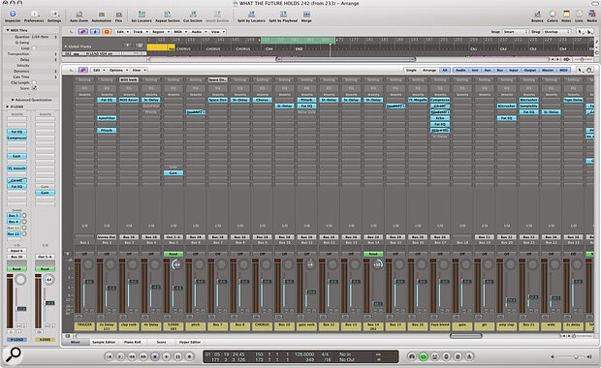Select the Arrange mixer view
This screenshot has width=601, height=368.
(x=429, y=70)
